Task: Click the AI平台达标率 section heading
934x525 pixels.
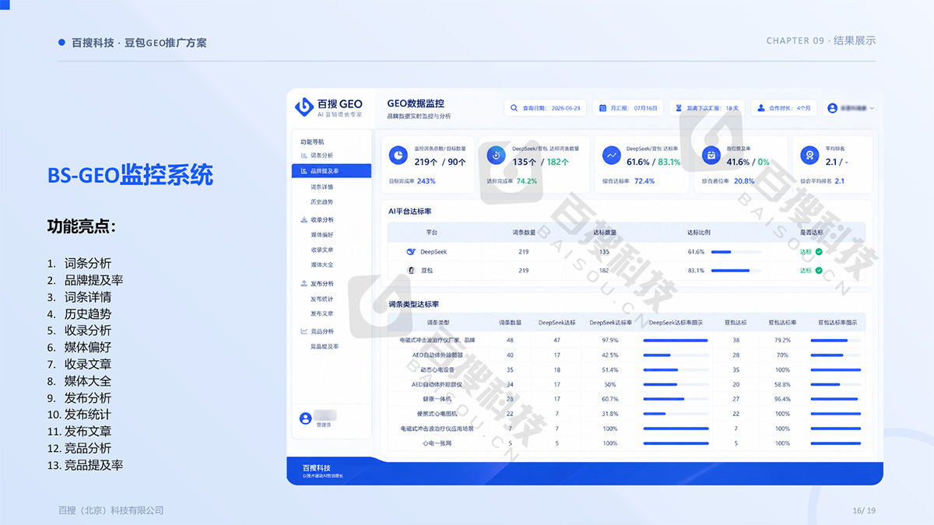Action: point(410,211)
